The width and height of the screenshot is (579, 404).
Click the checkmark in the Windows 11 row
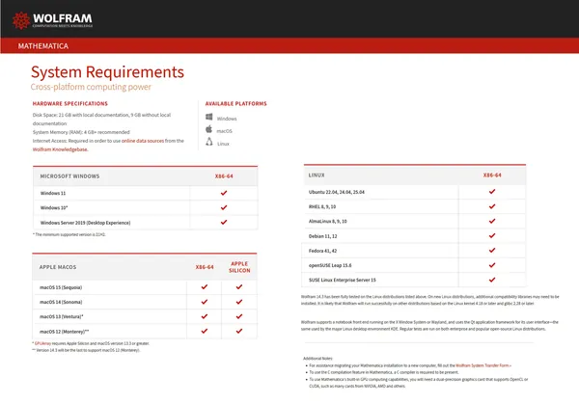(224, 193)
